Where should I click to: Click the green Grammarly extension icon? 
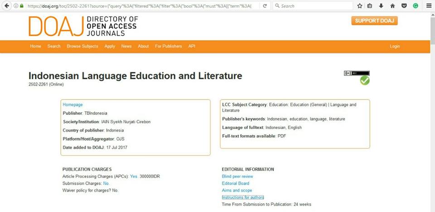coord(416,5)
